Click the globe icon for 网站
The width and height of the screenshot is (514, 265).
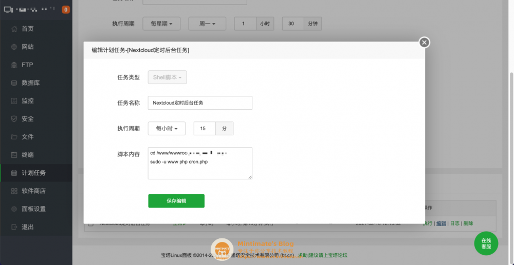coord(14,47)
